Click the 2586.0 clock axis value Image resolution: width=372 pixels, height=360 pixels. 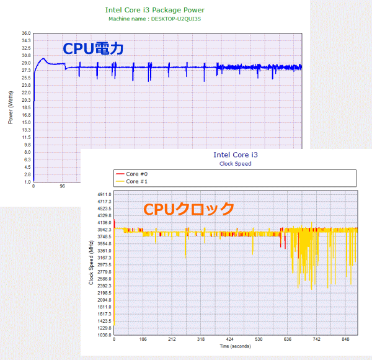(x=104, y=279)
